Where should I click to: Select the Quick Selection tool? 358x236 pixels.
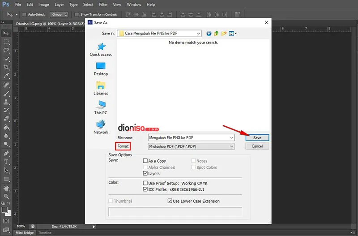6,59
